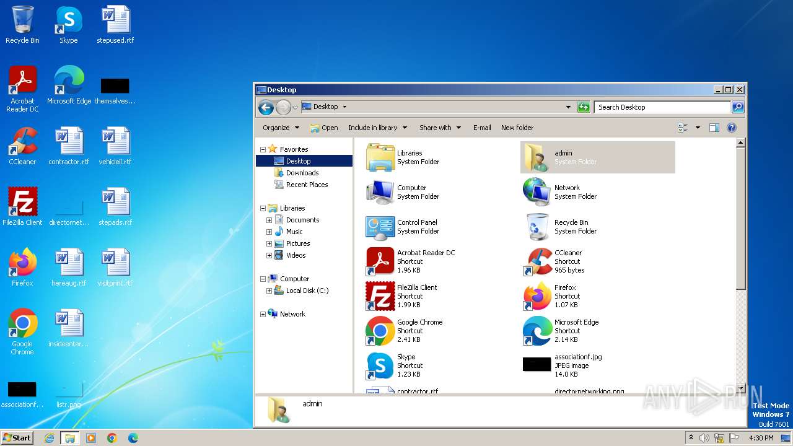Expand the Pictures library node
793x446 pixels.
click(269, 243)
